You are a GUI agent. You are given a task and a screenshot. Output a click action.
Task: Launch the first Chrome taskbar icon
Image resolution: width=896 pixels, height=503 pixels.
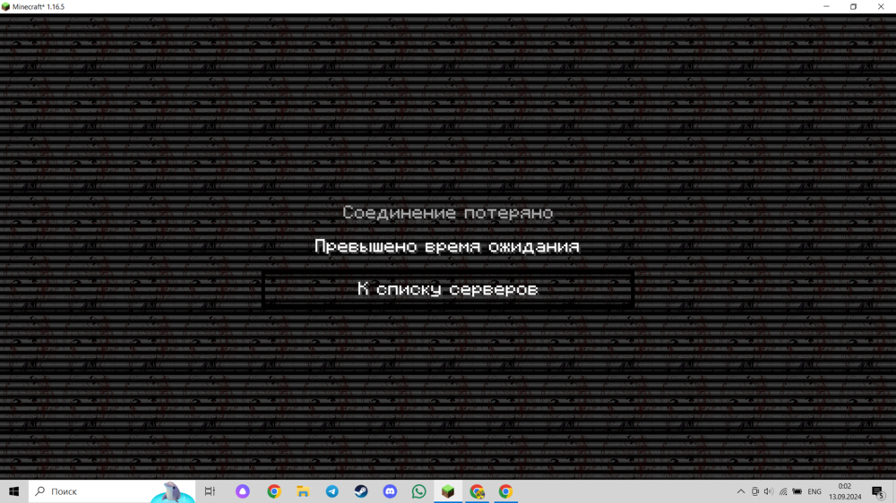(273, 491)
